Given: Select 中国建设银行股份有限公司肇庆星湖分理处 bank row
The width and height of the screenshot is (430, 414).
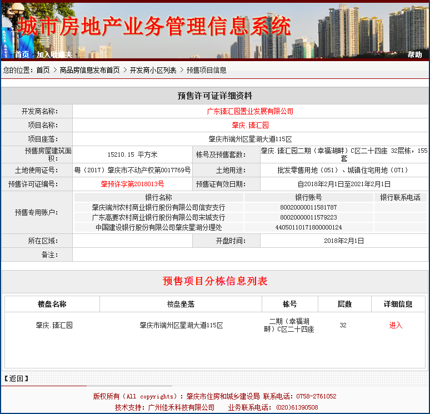Looking at the screenshot, I should coord(158,227).
